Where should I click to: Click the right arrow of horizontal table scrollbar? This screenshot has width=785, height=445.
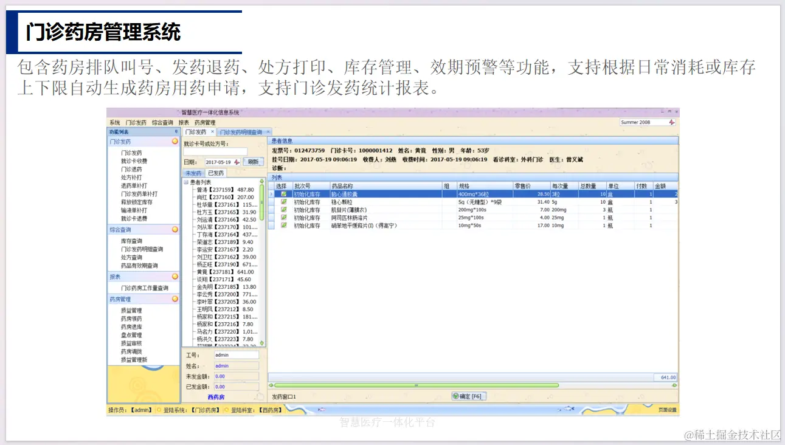[674, 385]
